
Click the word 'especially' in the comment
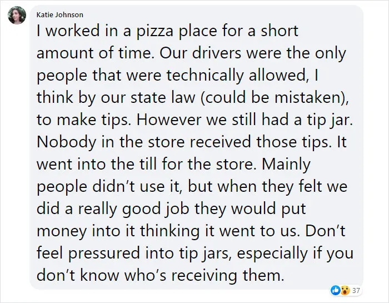point(272,254)
